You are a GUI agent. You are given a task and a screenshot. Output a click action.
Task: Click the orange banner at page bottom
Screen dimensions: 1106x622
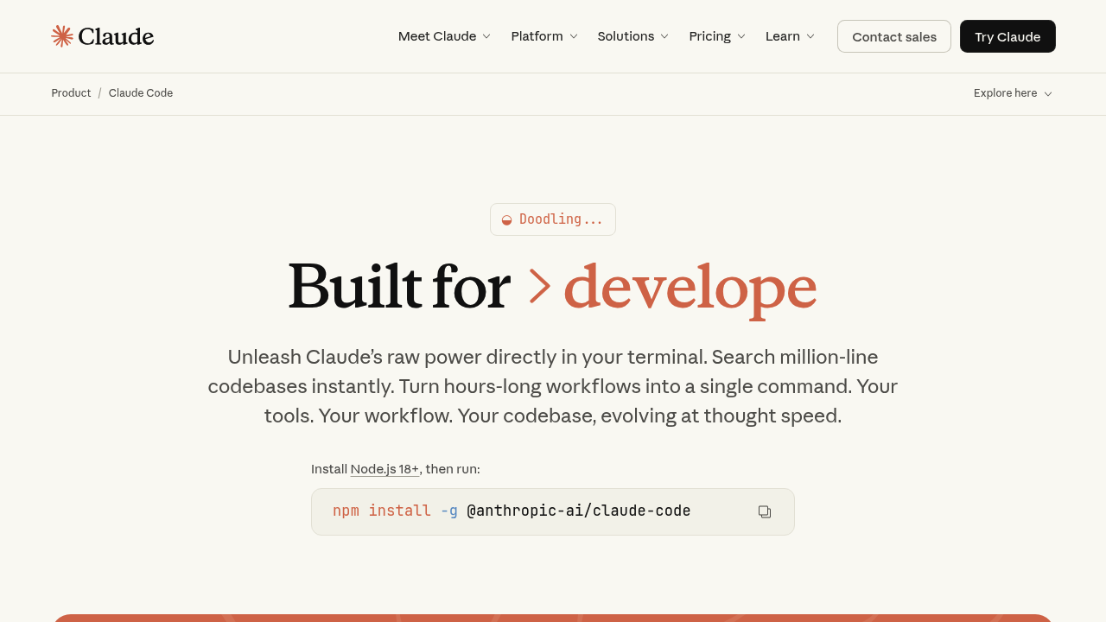pos(553,617)
